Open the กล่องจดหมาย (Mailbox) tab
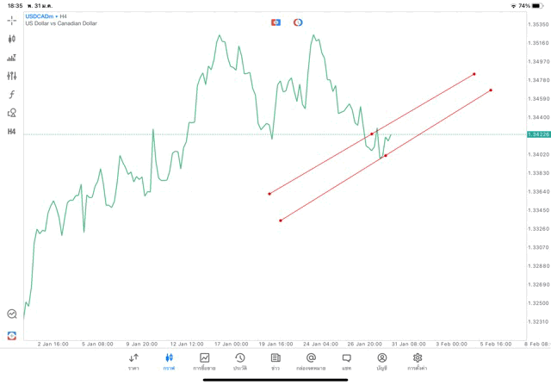This screenshot has width=551, height=385. [x=311, y=361]
